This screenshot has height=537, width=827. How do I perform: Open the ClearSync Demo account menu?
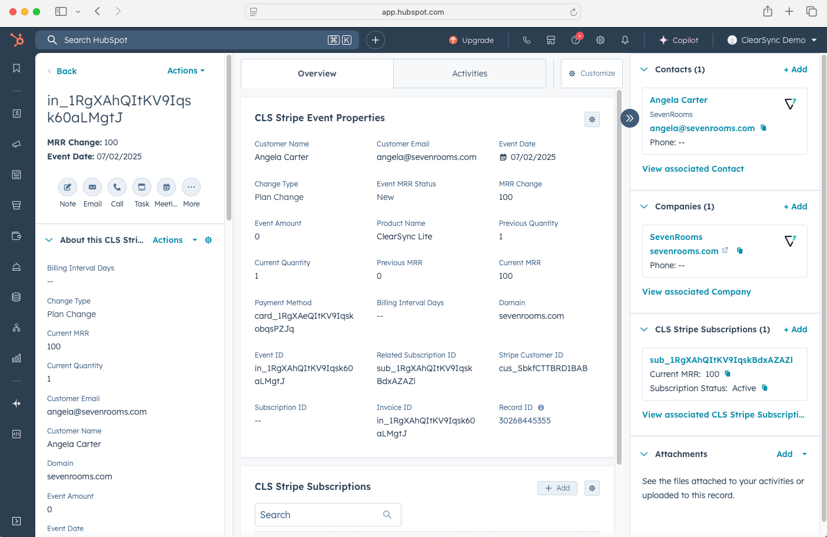772,40
